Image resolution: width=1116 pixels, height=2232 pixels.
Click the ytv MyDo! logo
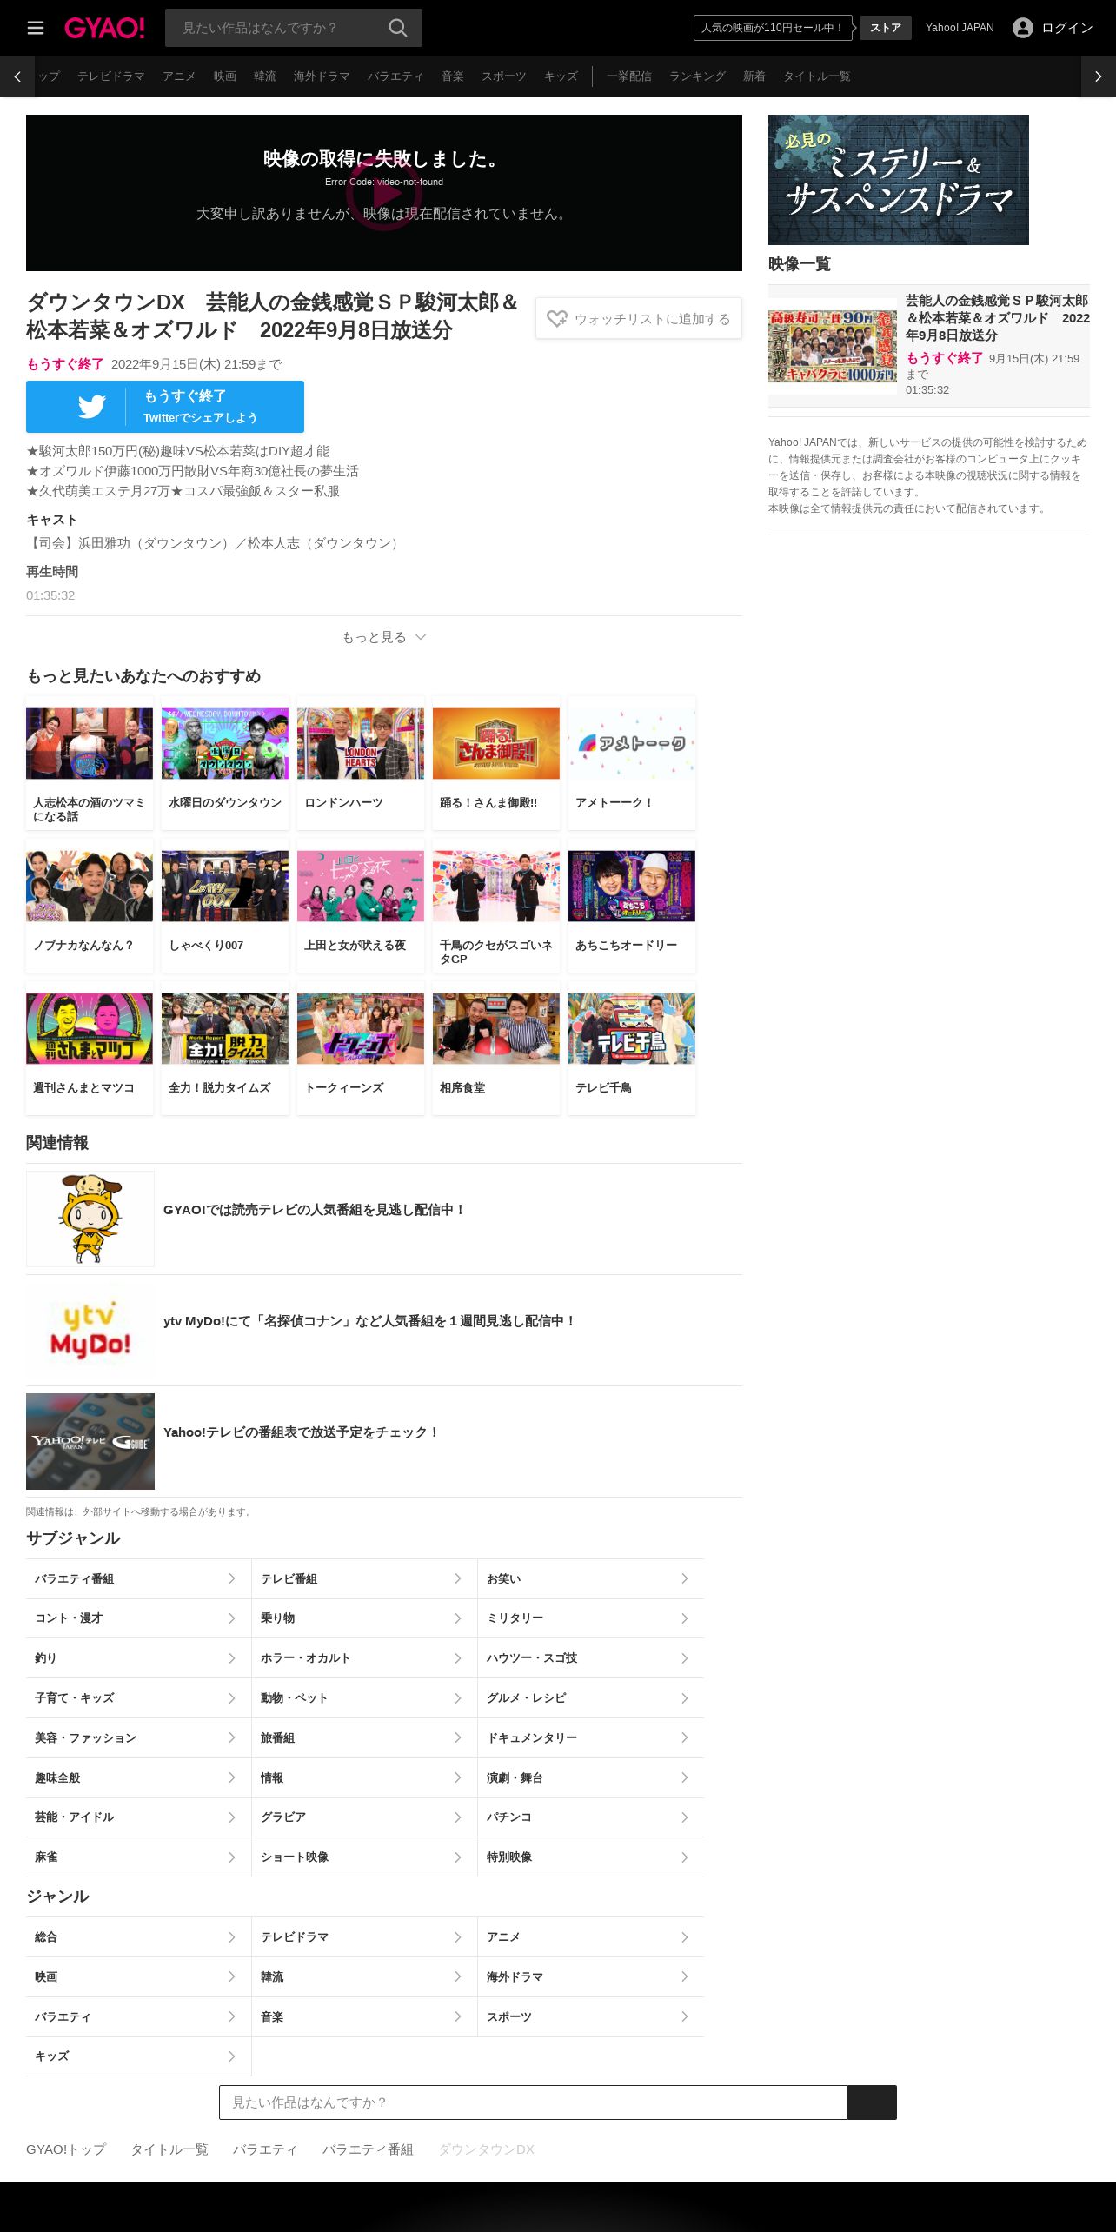coord(90,1330)
